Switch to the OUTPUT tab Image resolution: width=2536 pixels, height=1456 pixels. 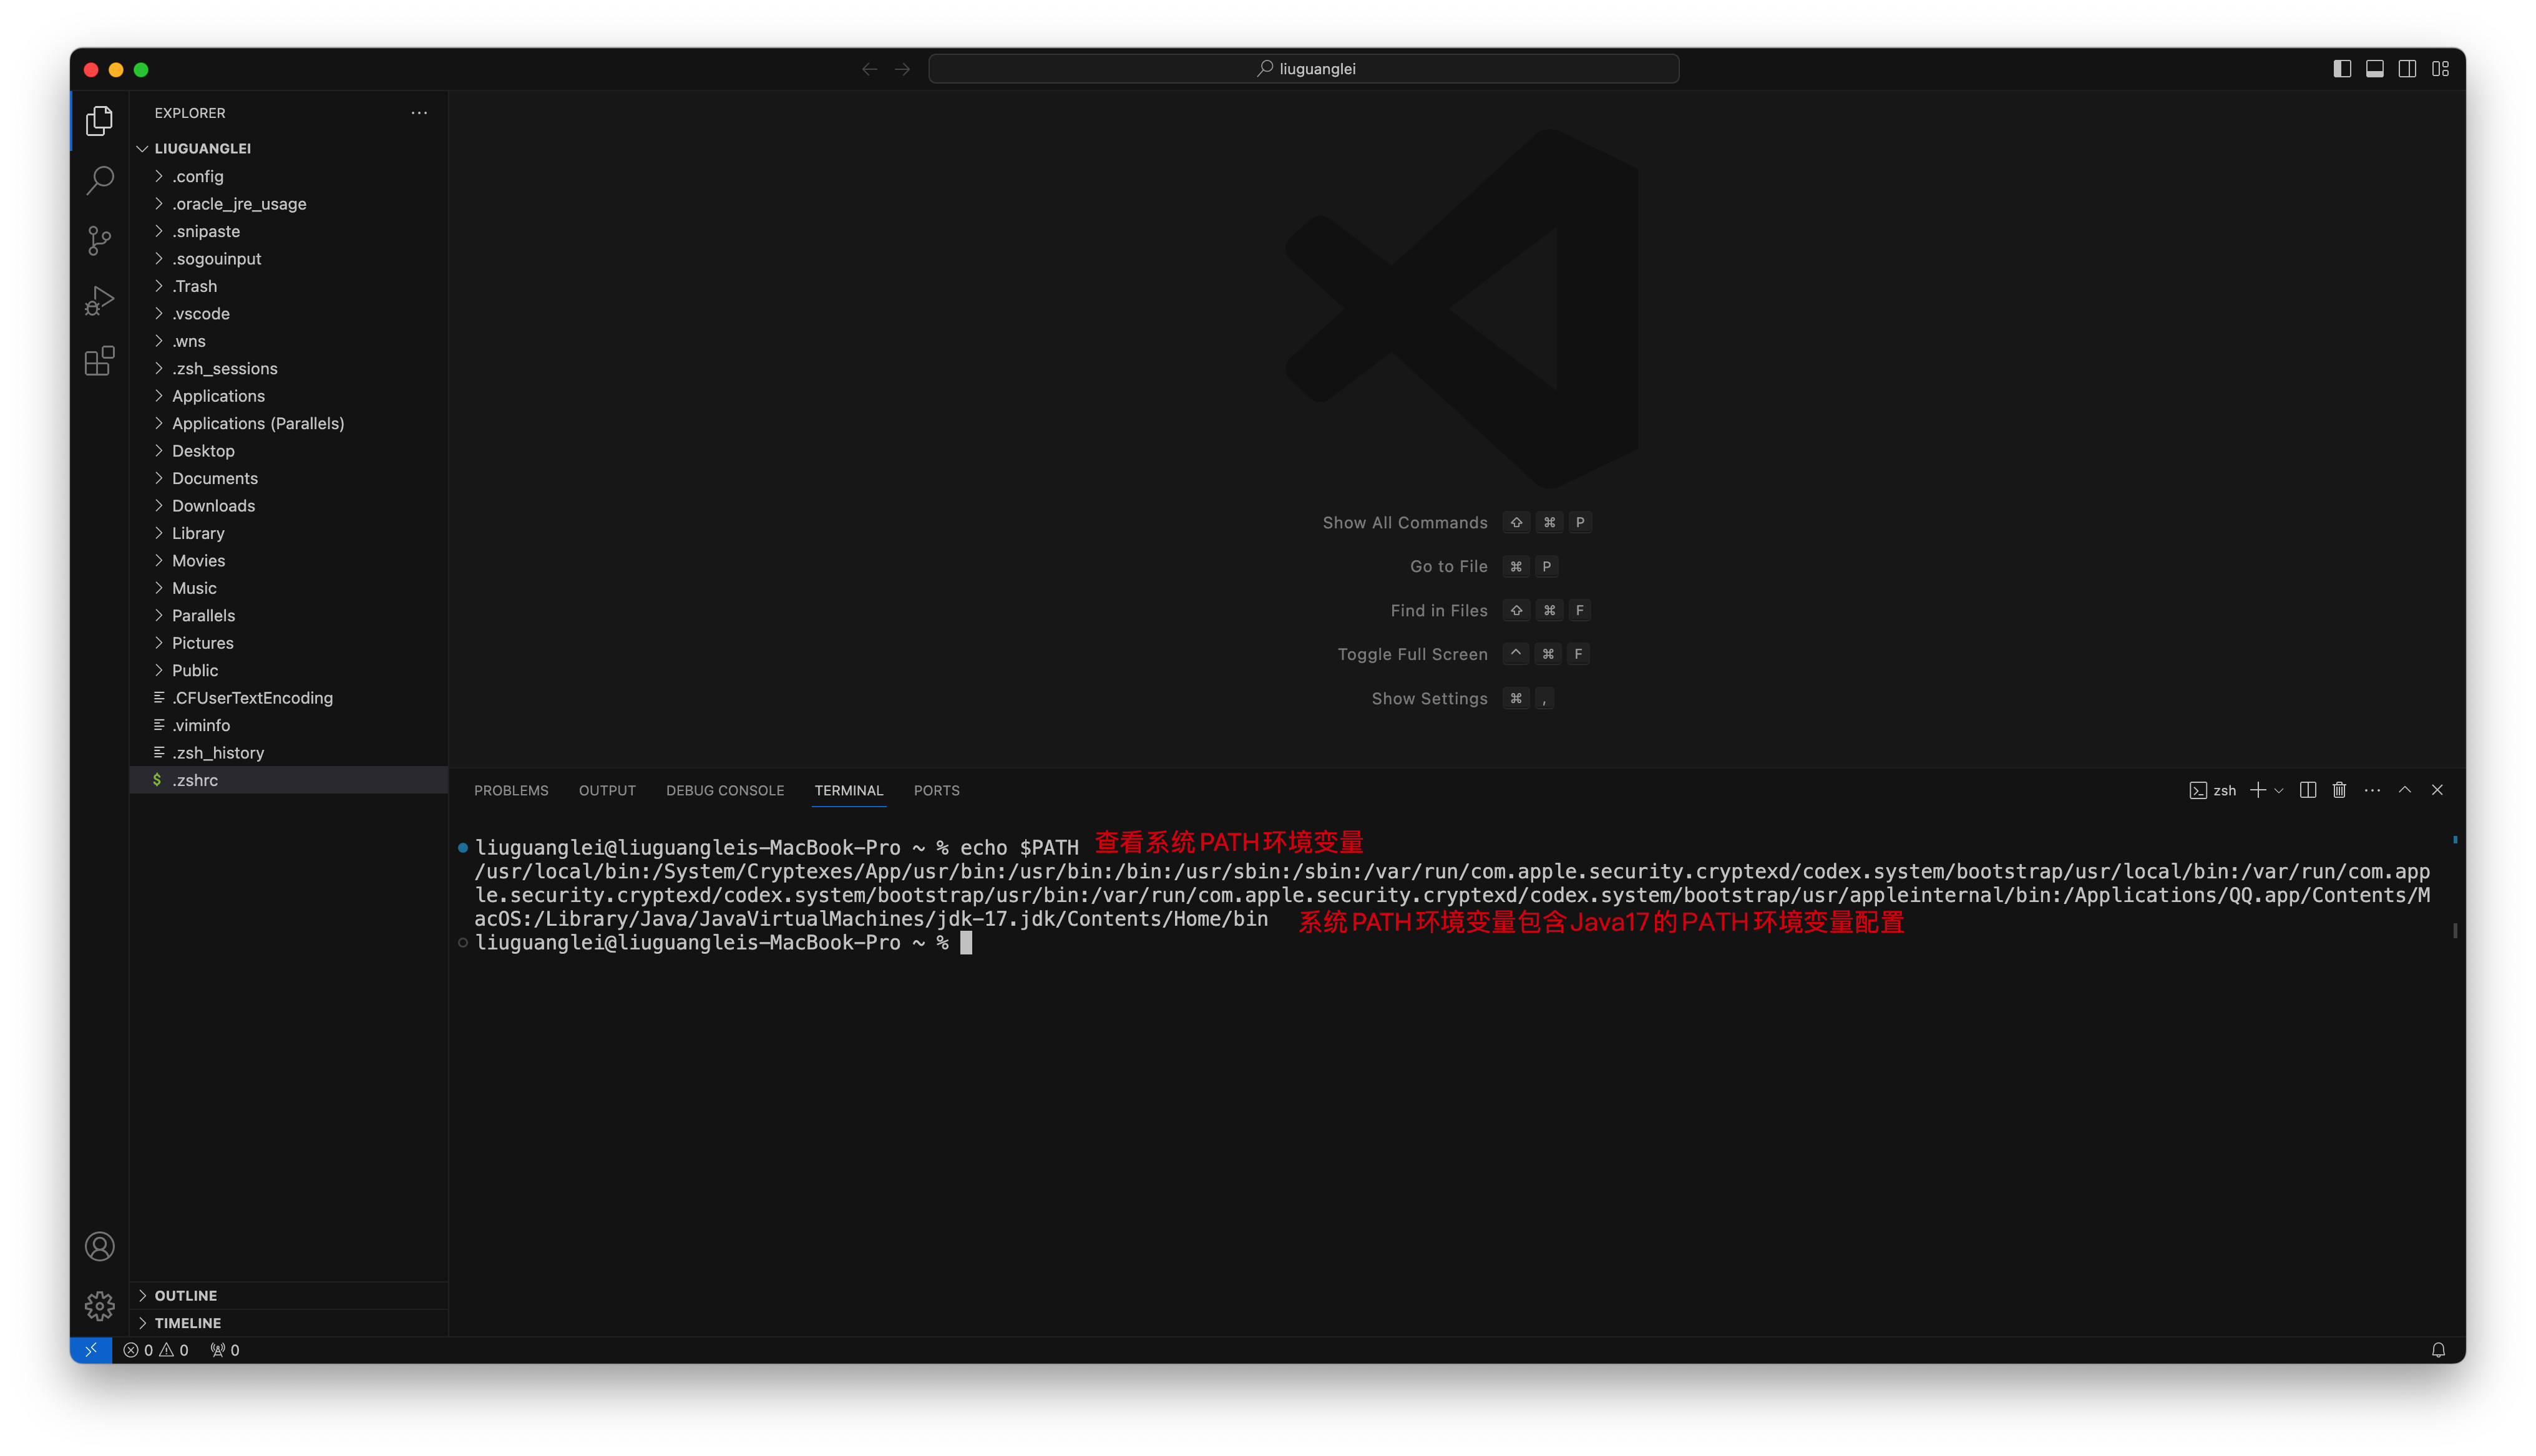point(607,790)
